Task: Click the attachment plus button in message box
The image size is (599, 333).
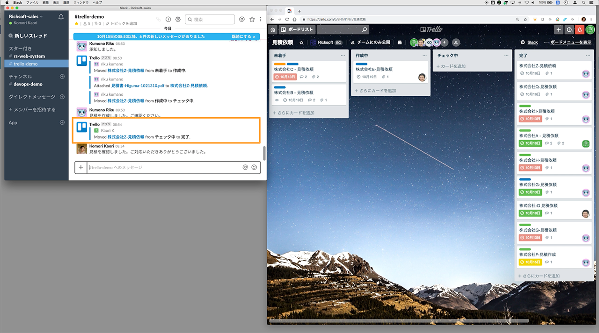Action: coord(81,167)
